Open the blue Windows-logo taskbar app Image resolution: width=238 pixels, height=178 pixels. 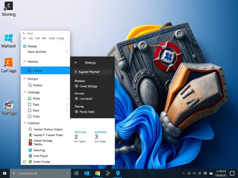click(87, 173)
